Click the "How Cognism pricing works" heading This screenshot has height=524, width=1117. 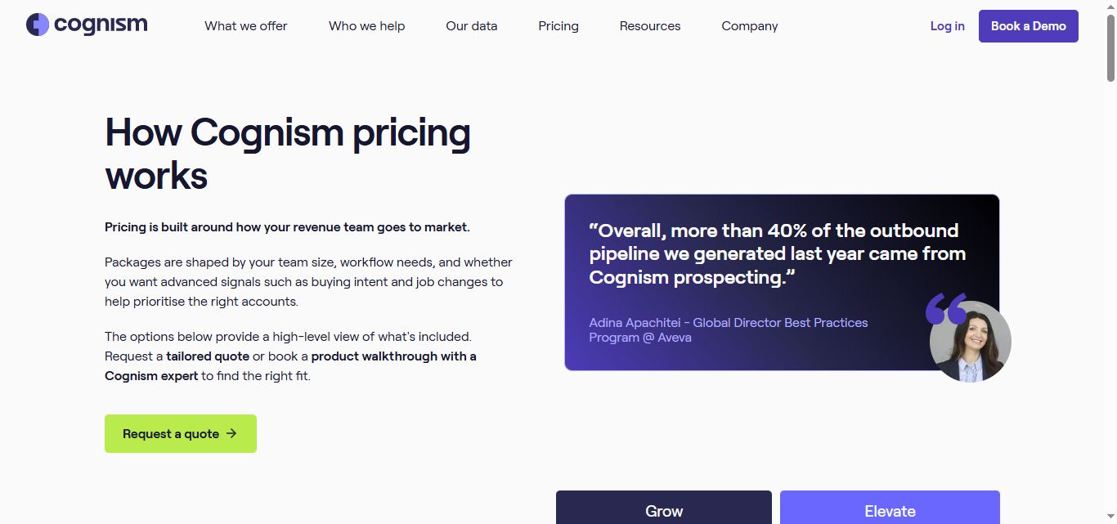click(287, 154)
